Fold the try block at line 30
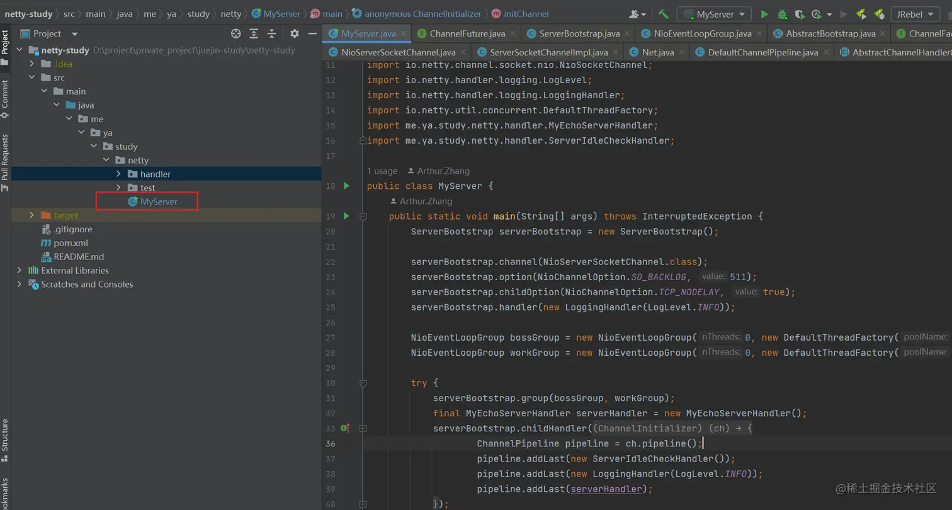The height and width of the screenshot is (510, 952). (363, 383)
